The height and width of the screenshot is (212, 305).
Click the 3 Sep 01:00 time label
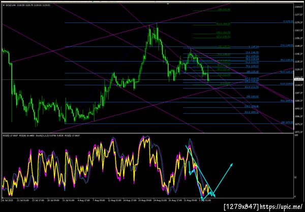coord(205,200)
